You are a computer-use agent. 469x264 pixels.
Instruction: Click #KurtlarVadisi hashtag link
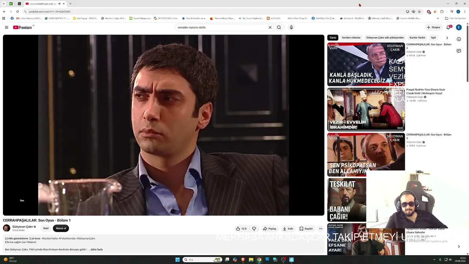50,239
